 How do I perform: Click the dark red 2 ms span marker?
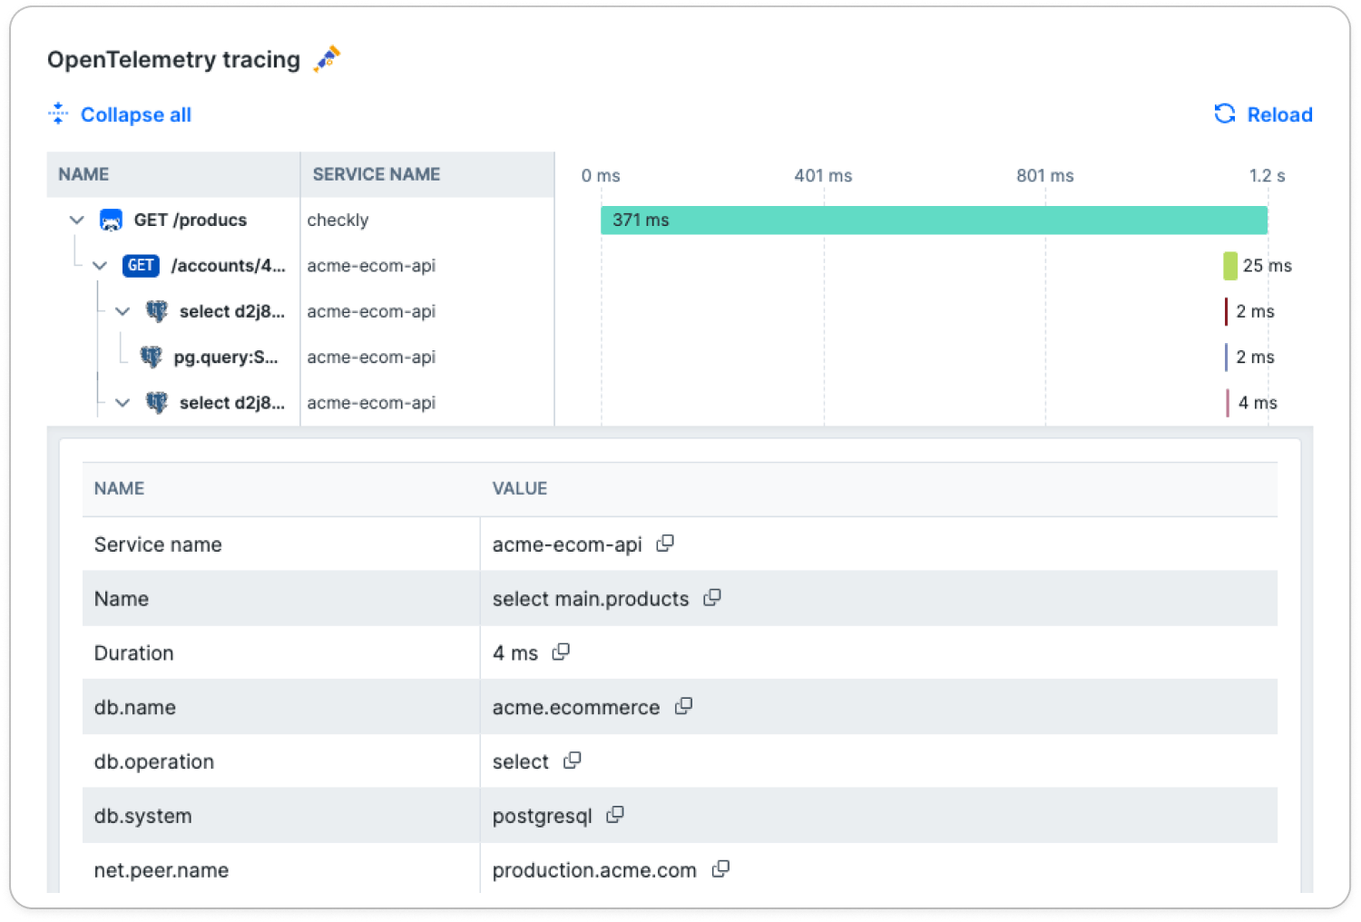pyautogui.click(x=1227, y=311)
